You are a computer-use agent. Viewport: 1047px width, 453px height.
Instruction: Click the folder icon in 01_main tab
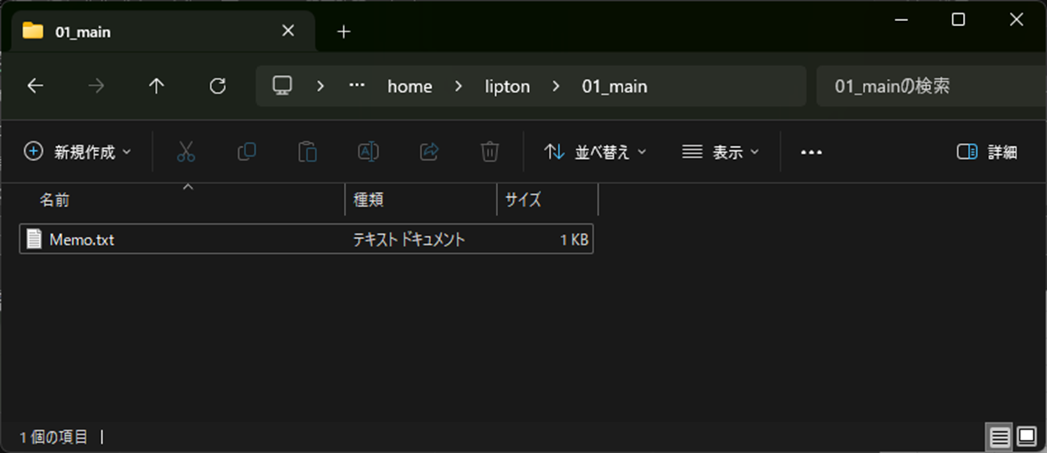pyautogui.click(x=33, y=31)
